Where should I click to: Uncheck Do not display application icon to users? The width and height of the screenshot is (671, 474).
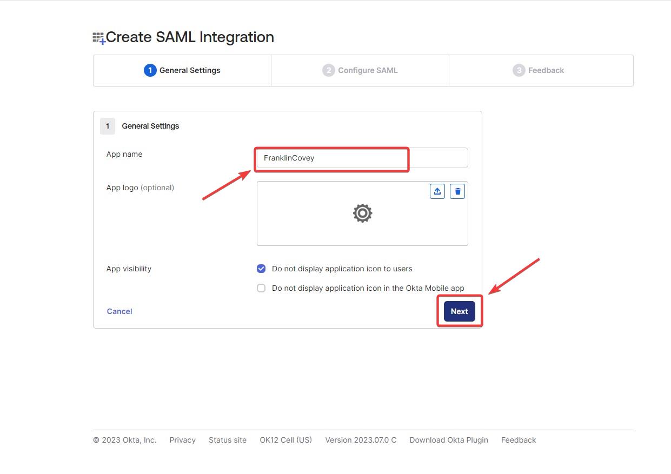261,269
